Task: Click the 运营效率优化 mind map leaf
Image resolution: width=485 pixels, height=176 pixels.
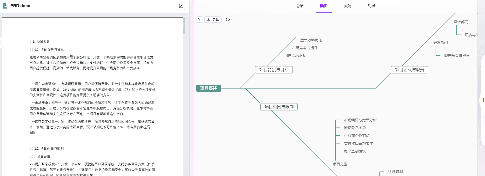Action: [311, 40]
